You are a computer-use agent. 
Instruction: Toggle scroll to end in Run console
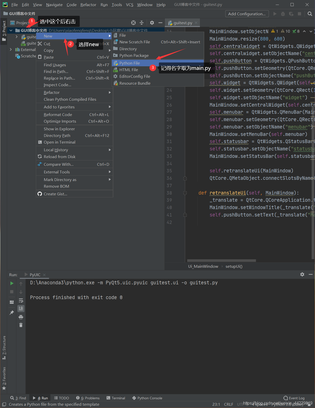[21, 309]
